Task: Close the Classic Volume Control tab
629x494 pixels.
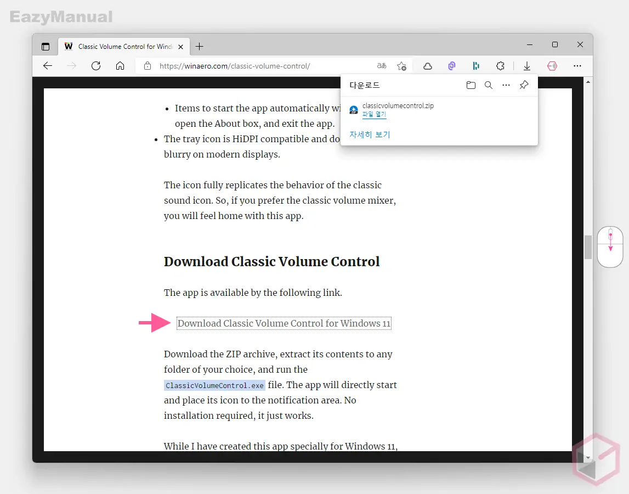Action: [180, 47]
